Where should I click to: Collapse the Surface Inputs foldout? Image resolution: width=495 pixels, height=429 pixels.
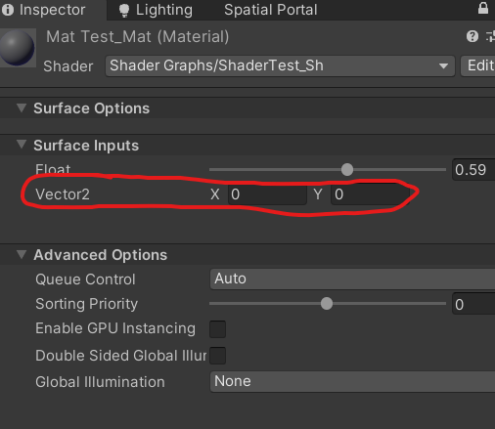coord(22,145)
